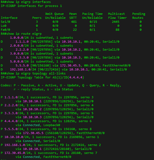Click topology entry '192.168.1.0/24'
Viewport: 154px width, 160px height.
17,145
